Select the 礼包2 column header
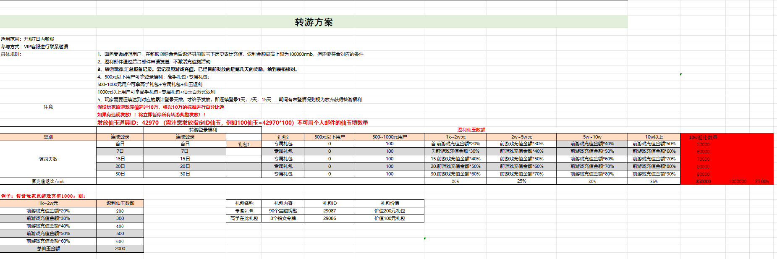The image size is (777, 259). tap(283, 137)
